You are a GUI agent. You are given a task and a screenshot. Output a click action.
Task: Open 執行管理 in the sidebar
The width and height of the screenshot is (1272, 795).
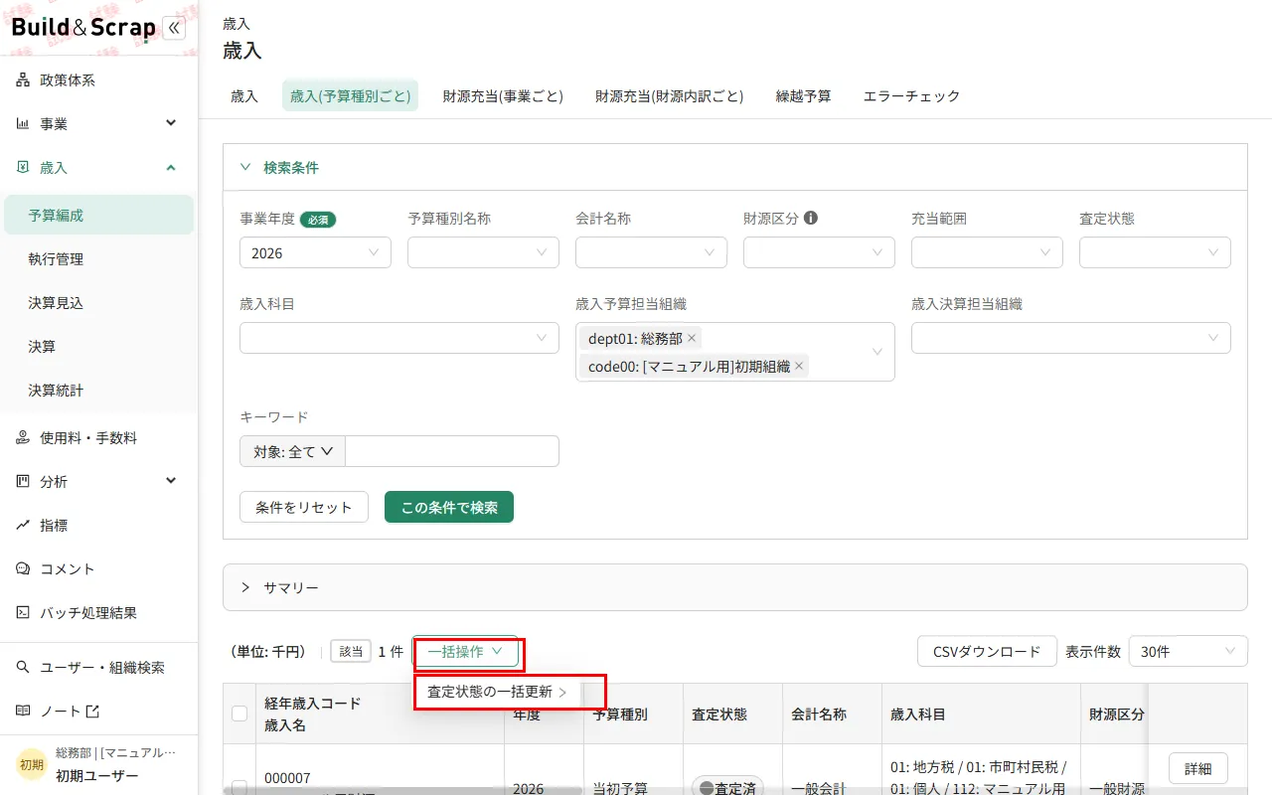(98, 259)
